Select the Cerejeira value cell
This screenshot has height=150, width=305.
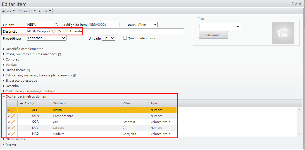[135, 134]
